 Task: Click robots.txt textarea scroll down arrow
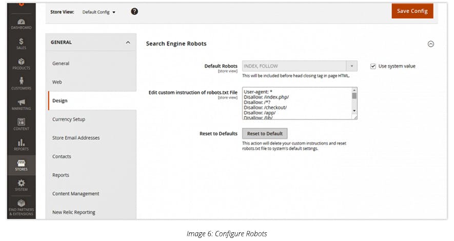coord(354,111)
